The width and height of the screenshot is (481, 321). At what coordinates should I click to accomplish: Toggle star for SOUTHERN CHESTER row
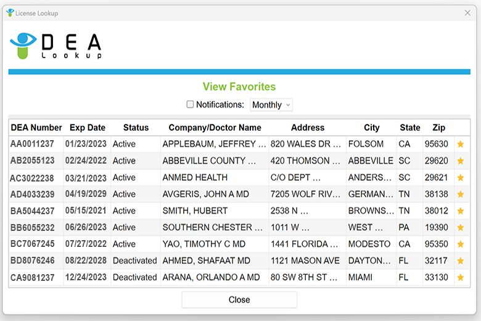pos(460,227)
